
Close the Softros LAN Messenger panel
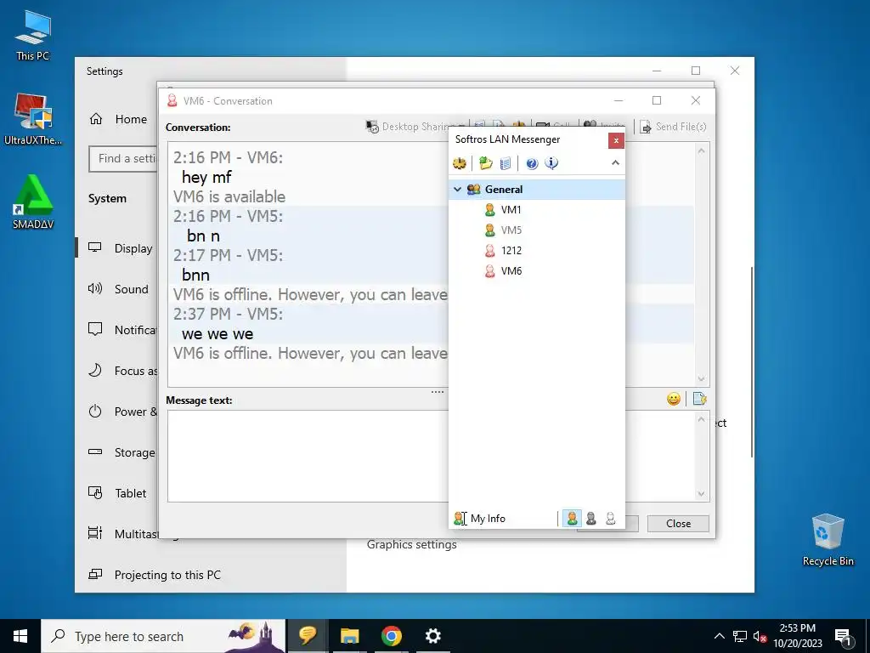(616, 140)
